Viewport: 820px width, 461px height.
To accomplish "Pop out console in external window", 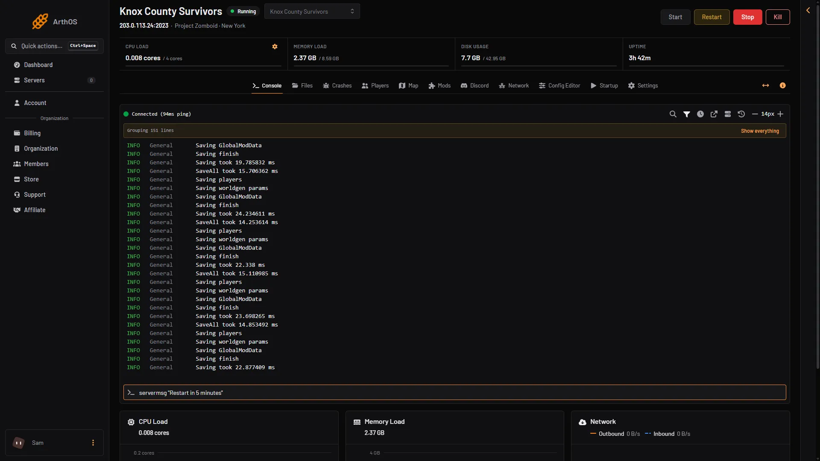I will pos(714,114).
